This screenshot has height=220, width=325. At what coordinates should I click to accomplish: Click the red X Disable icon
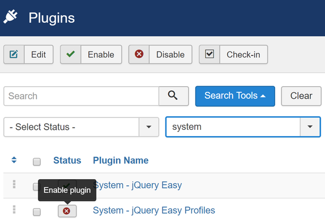(139, 54)
